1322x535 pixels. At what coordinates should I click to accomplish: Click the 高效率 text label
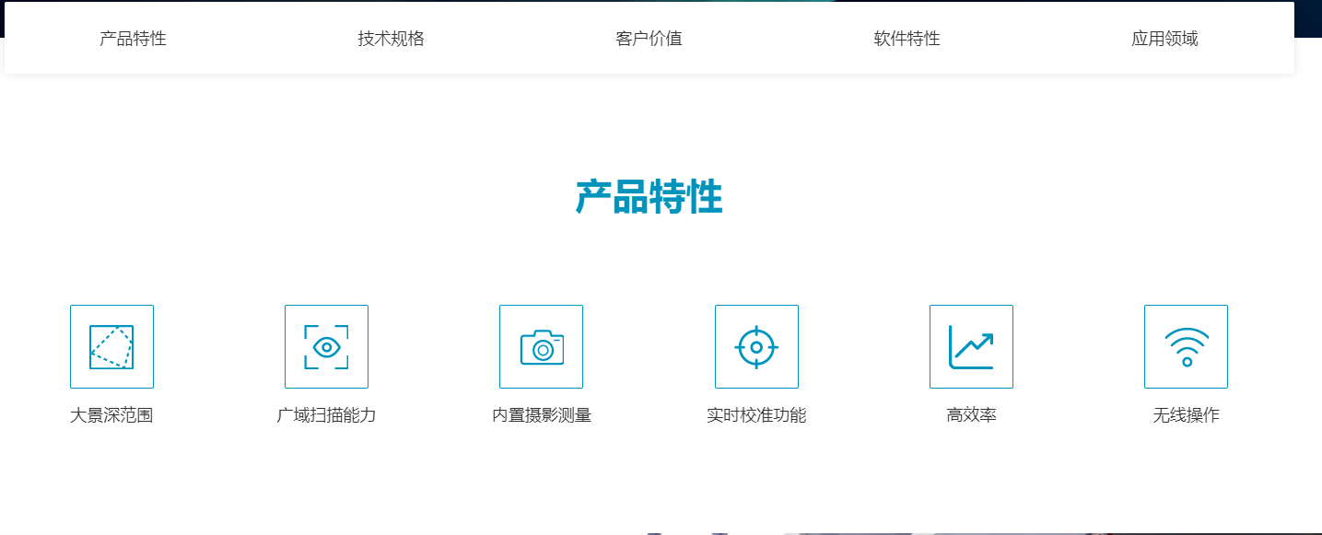[x=971, y=415]
